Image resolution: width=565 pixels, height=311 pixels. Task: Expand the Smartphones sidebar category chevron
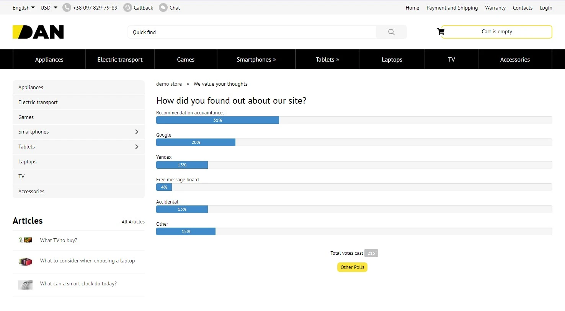137,132
